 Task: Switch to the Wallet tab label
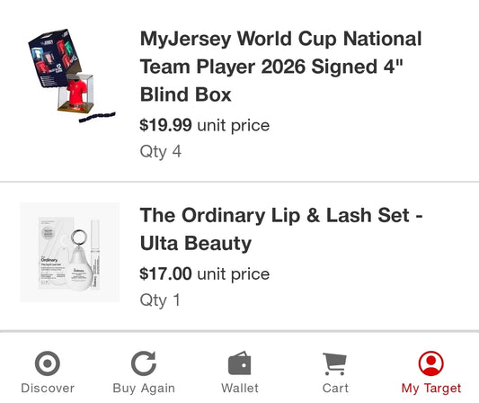[240, 389]
